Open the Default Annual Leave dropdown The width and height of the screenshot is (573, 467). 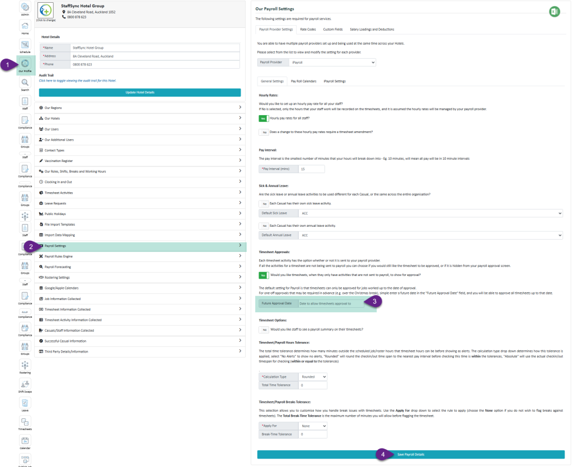click(431, 235)
